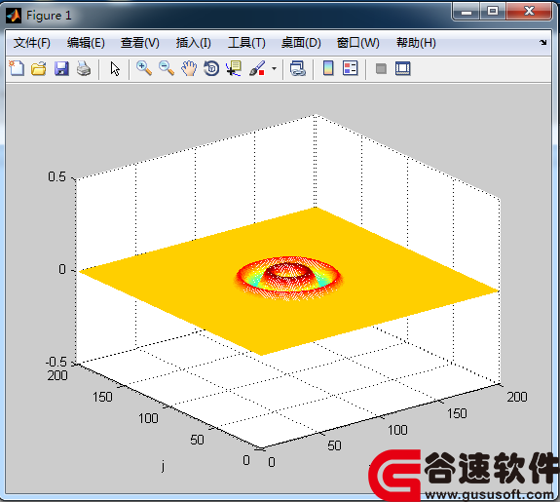Print the figure with printer icon
The width and height of the screenshot is (560, 502).
84,68
